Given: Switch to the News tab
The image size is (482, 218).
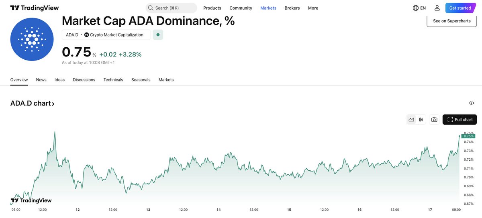Looking at the screenshot, I should [x=41, y=80].
